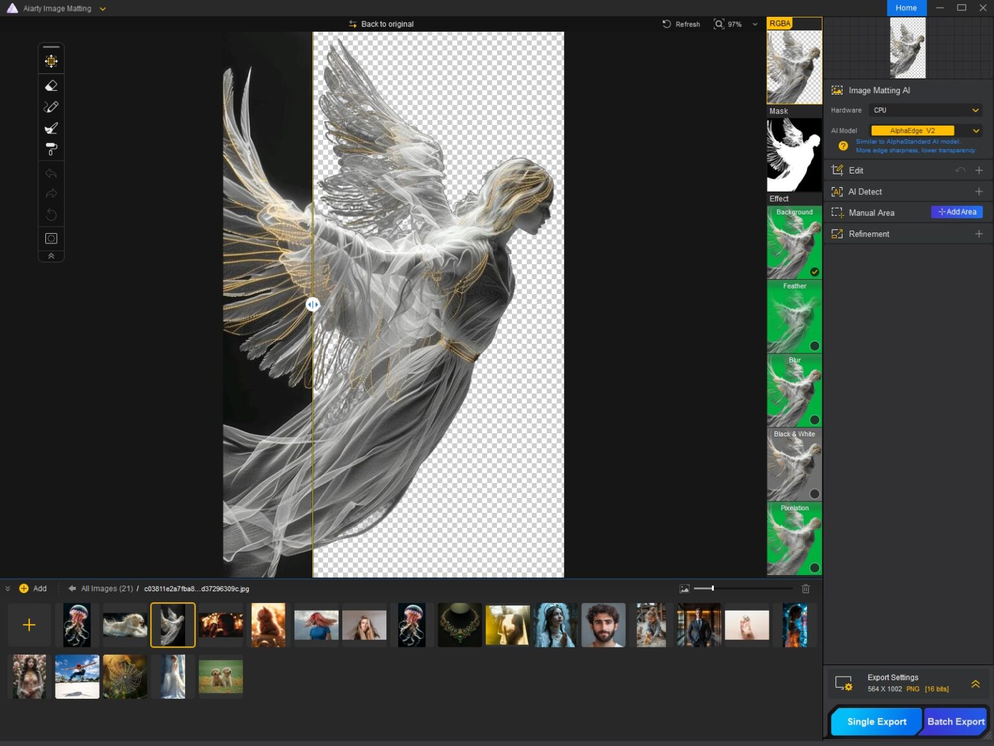
Task: Click the zoom fit magnifier icon
Action: [x=718, y=24]
